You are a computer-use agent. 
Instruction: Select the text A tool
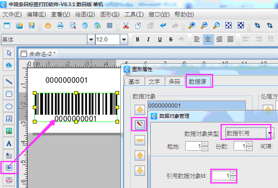(x=9, y=143)
